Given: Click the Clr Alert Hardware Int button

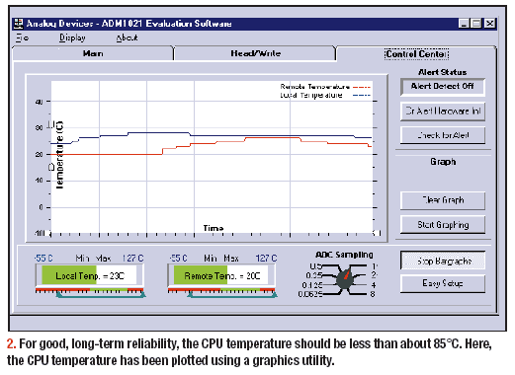Looking at the screenshot, I should click(x=443, y=112).
